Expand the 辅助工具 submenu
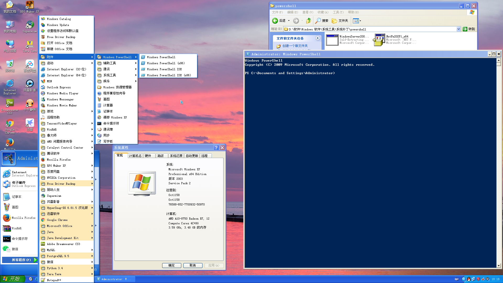This screenshot has height=283, width=503. pos(117,63)
